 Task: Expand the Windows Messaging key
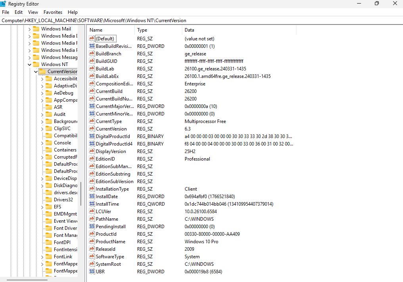pyautogui.click(x=30, y=57)
